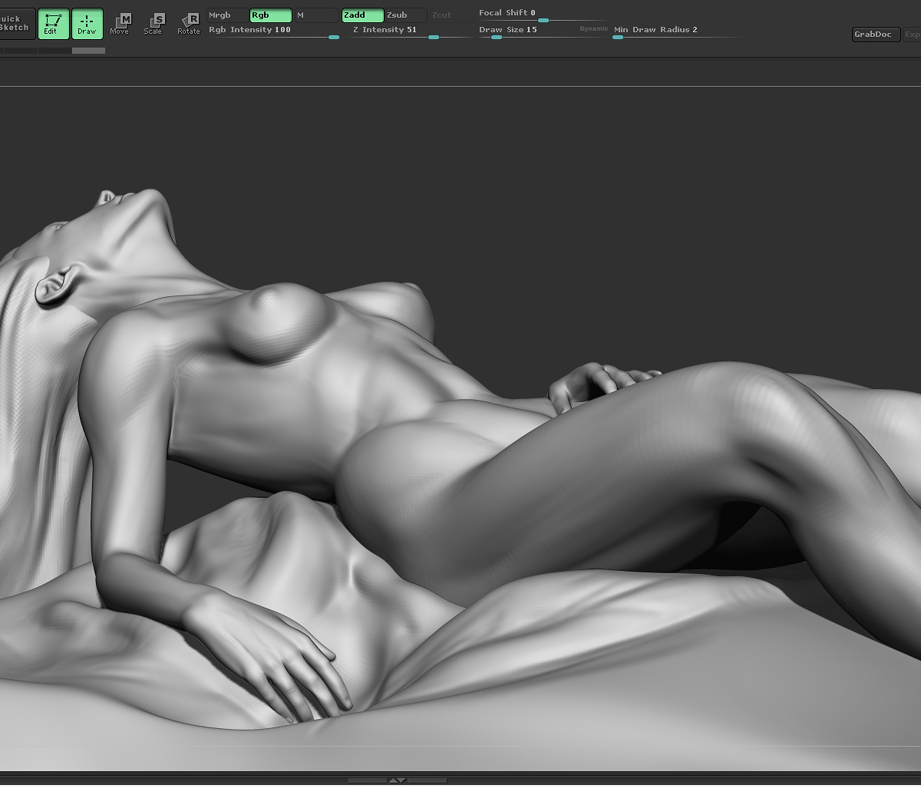921x788 pixels.
Task: Select the Scale transform tool
Action: (x=153, y=24)
